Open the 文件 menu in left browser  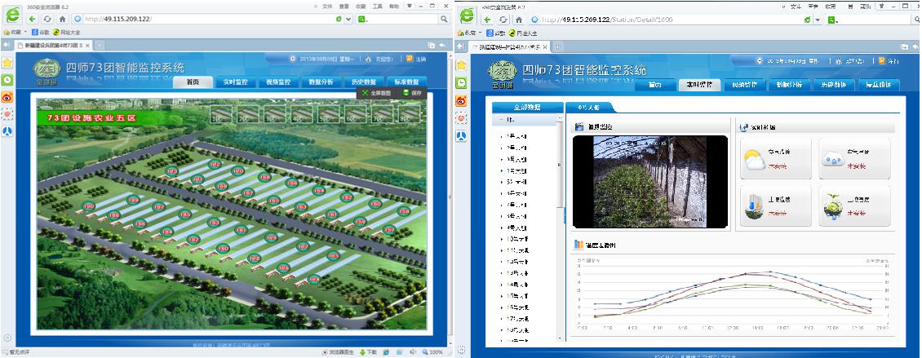327,5
